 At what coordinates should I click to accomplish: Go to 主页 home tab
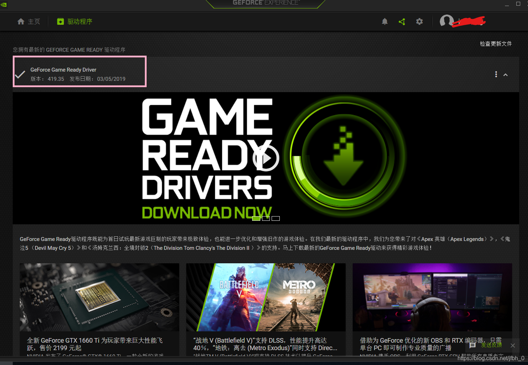tap(28, 22)
